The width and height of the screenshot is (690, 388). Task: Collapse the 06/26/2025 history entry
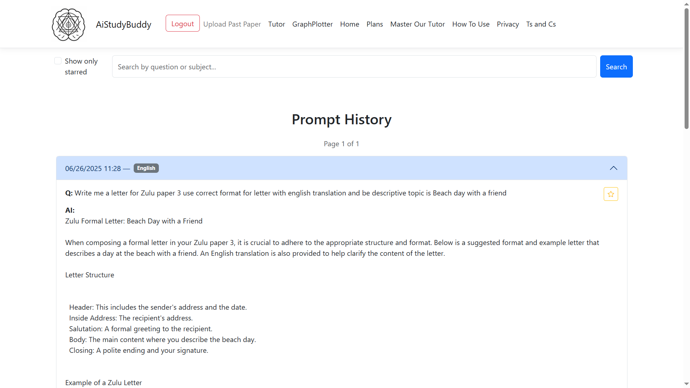[613, 168]
